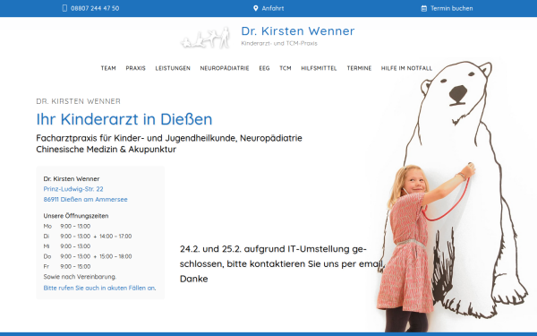Open the Hilfsmittel menu item
The image size is (537, 336).
tap(319, 68)
